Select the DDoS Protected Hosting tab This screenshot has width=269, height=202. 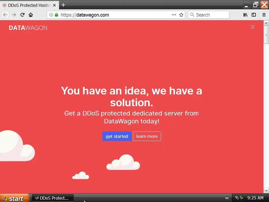tap(29, 5)
